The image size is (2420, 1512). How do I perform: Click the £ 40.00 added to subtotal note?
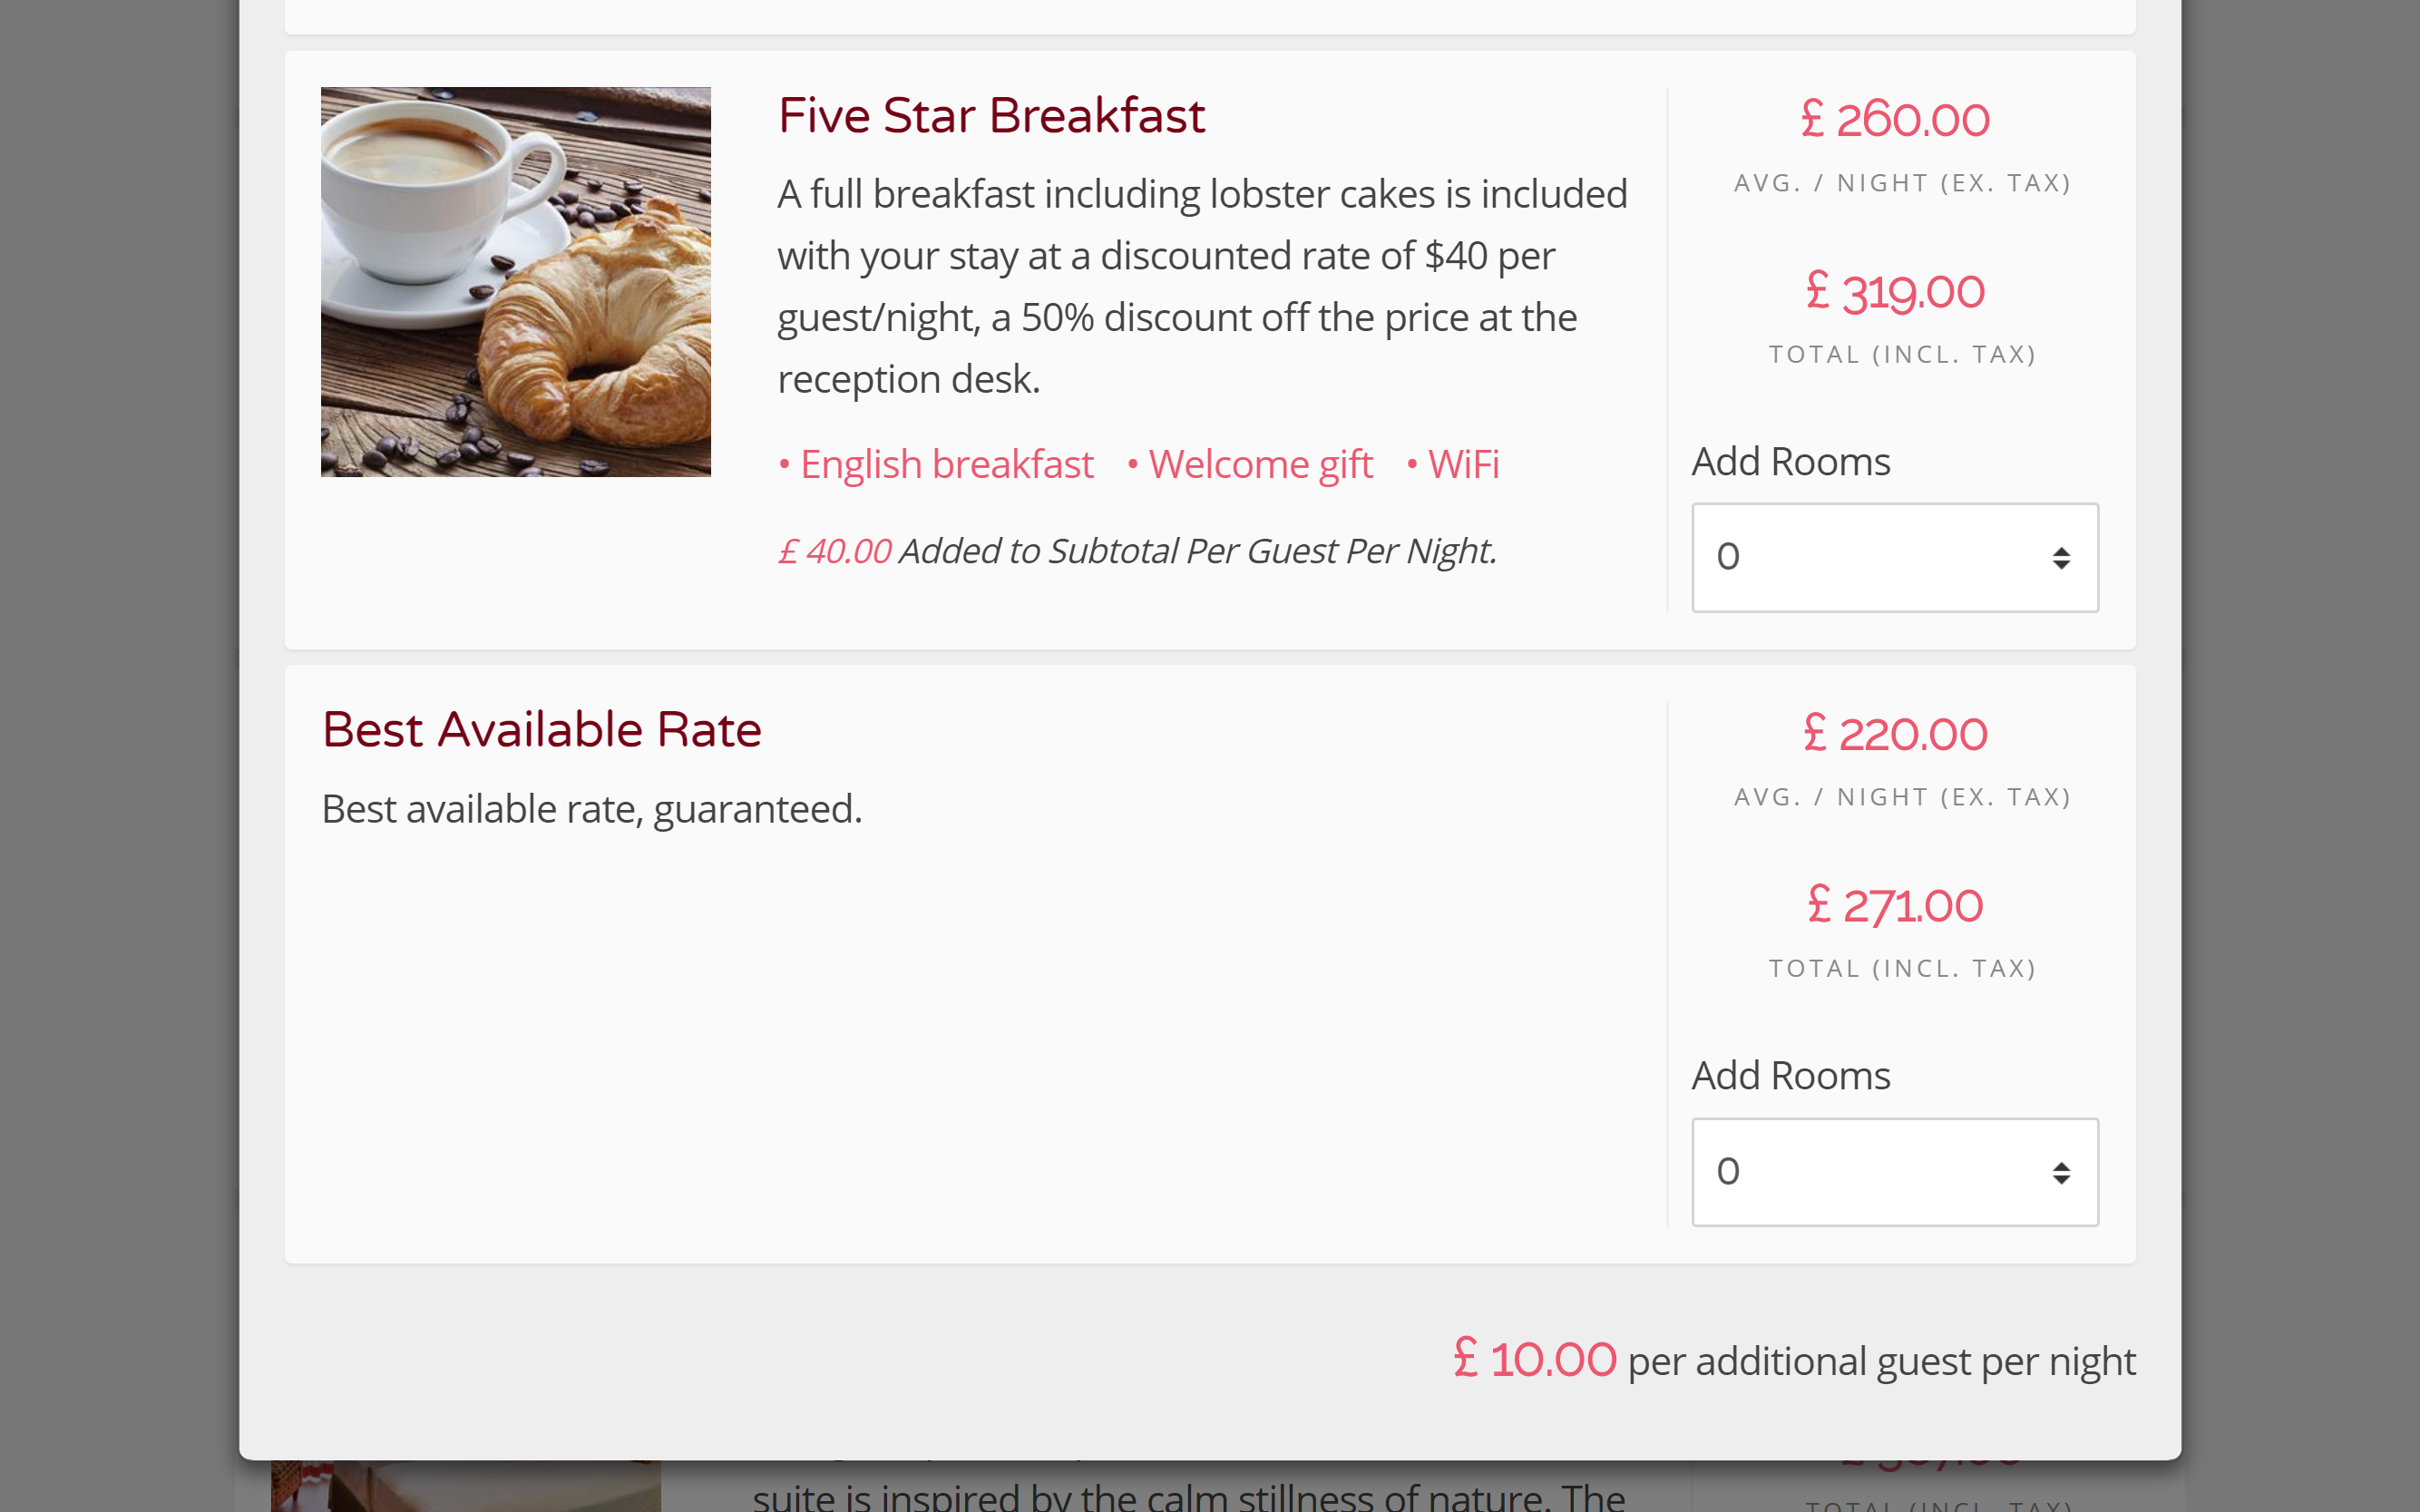click(x=1137, y=551)
